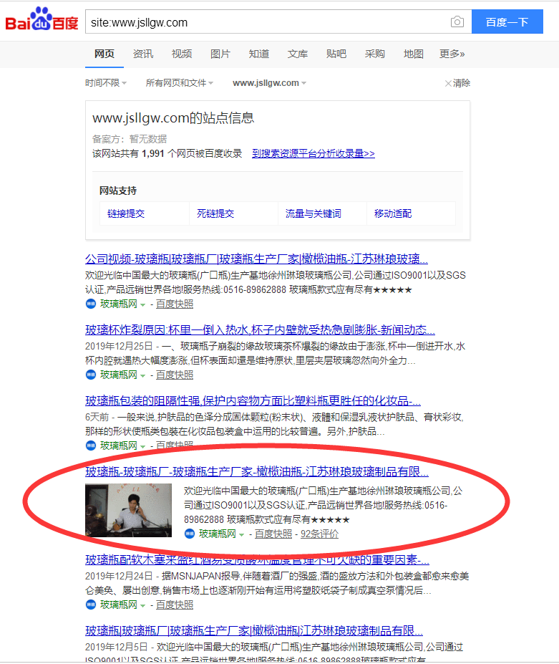Image resolution: width=559 pixels, height=664 pixels.
Task: Open the 知道 tab
Action: coord(259,54)
